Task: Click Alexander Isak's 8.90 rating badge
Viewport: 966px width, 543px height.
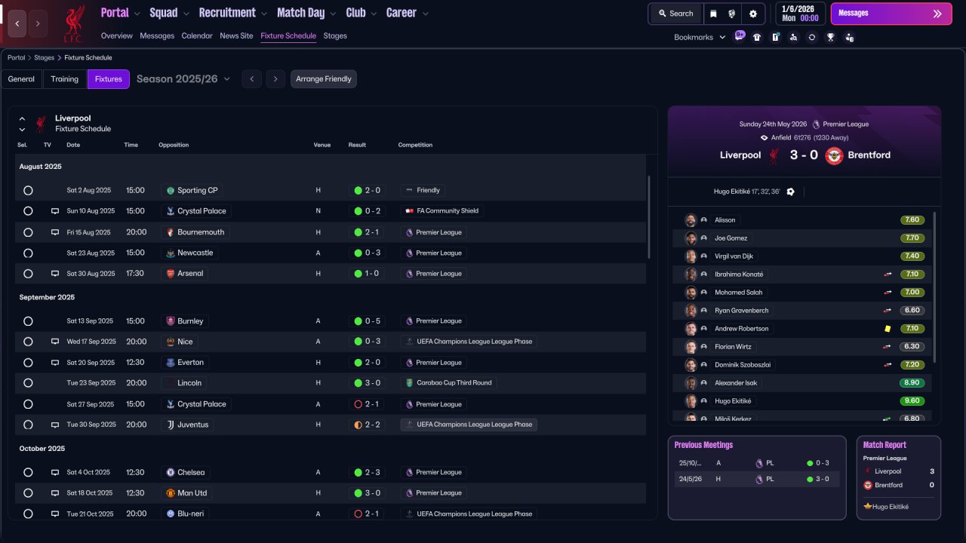Action: click(912, 383)
